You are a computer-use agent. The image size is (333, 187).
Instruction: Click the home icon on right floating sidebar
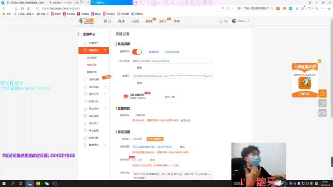click(x=322, y=103)
